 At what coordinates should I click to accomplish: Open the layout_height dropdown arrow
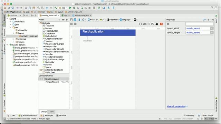tap(212, 33)
